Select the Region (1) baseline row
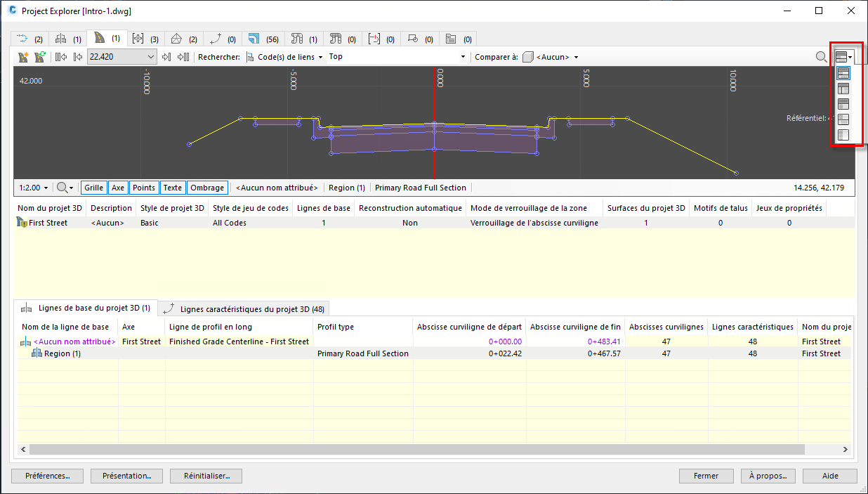This screenshot has height=494, width=868. click(x=434, y=353)
